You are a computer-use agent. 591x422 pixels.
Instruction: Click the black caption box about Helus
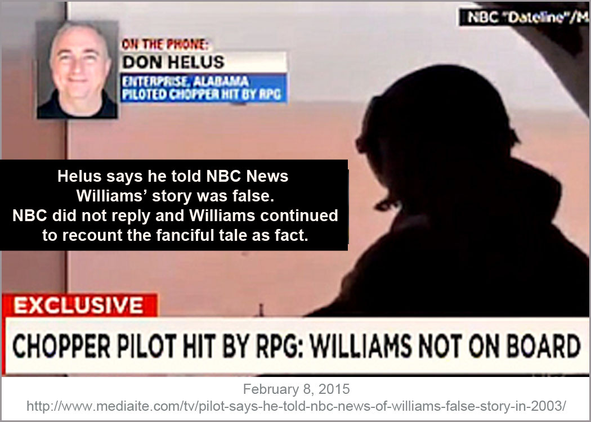[174, 205]
